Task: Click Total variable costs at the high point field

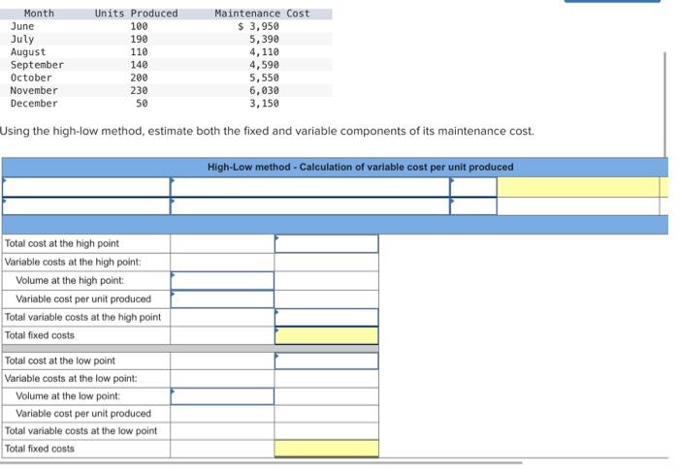Action: tap(326, 317)
